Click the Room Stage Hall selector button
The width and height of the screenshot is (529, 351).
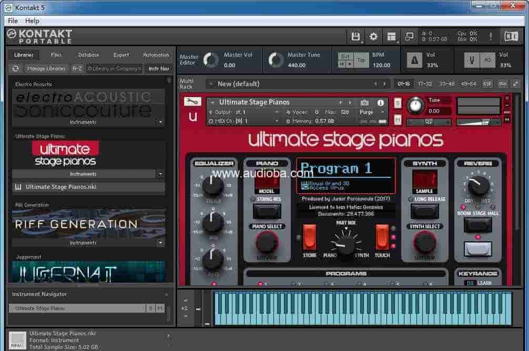tap(477, 225)
